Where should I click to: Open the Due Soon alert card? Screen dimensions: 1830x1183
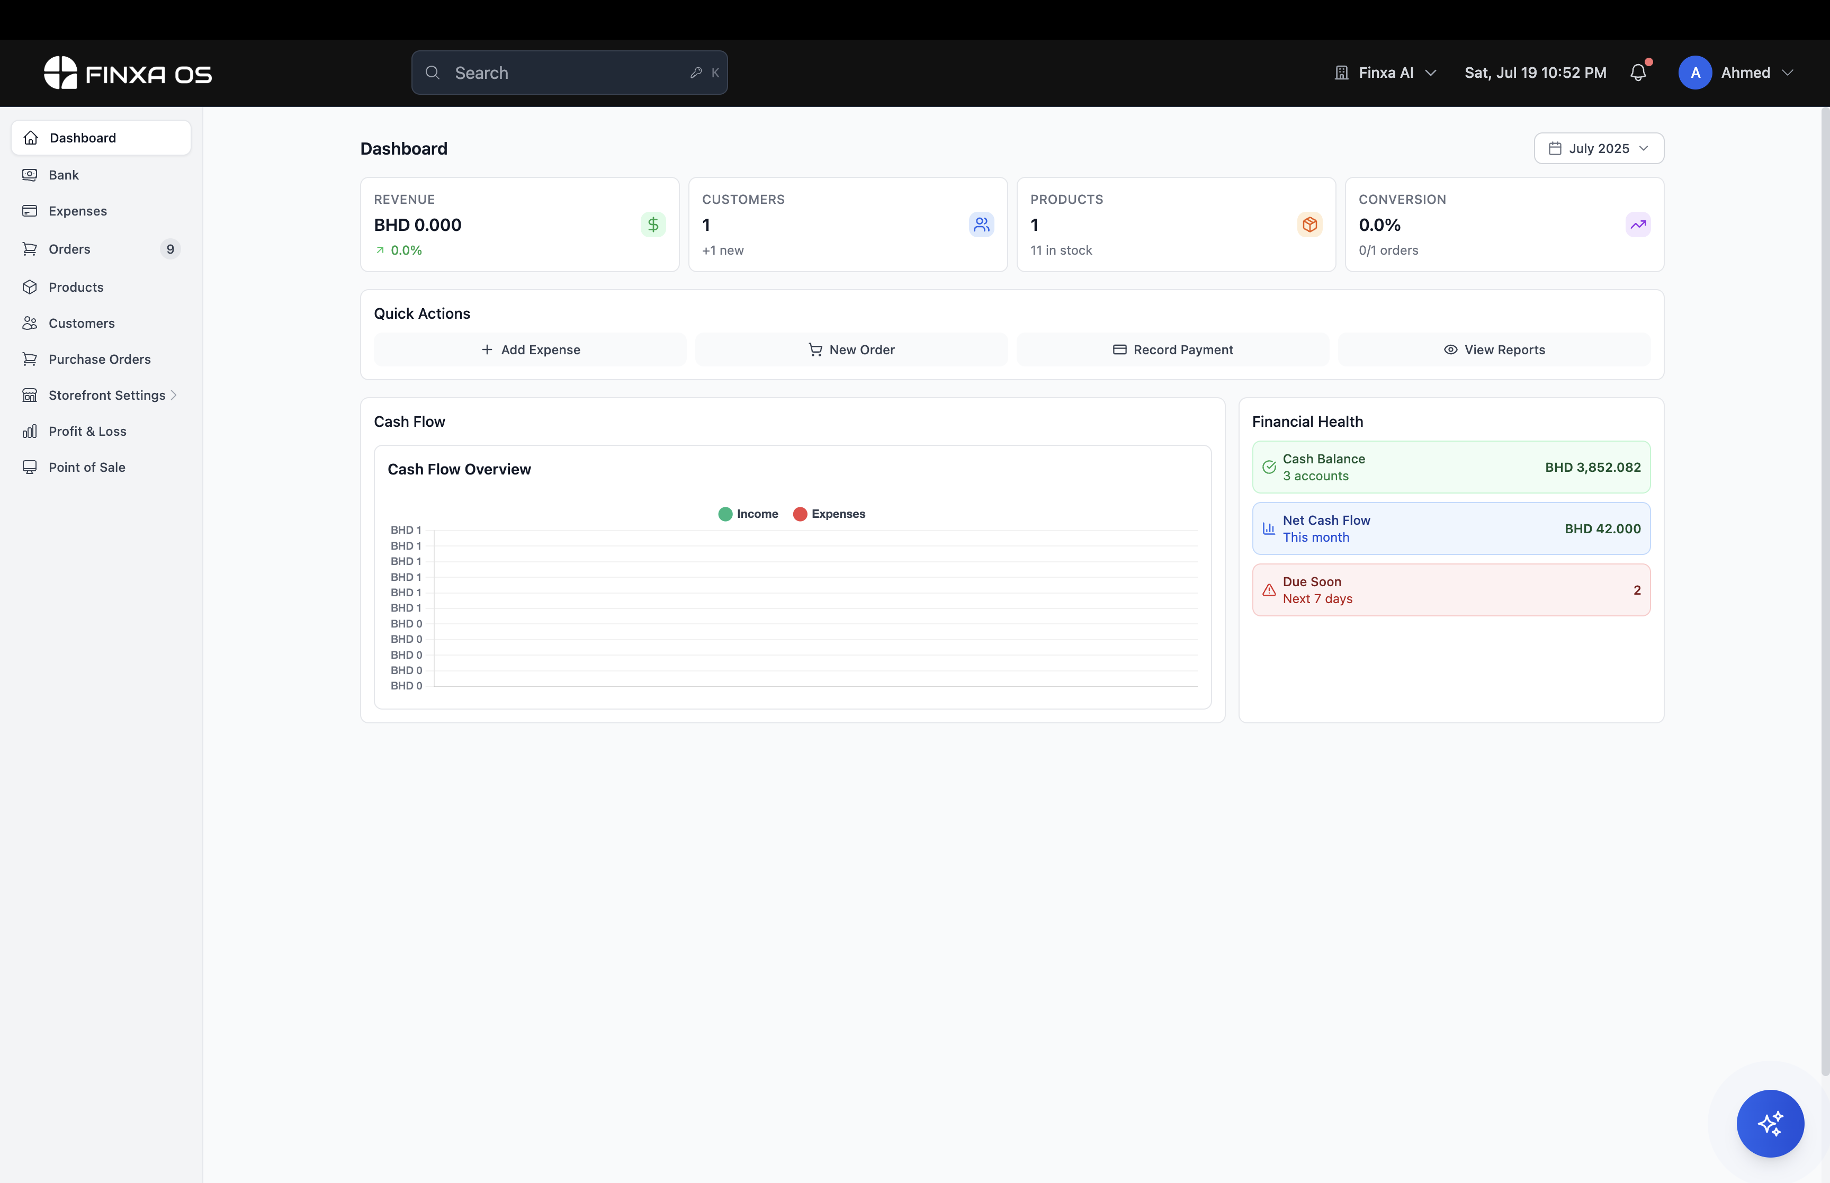tap(1450, 590)
